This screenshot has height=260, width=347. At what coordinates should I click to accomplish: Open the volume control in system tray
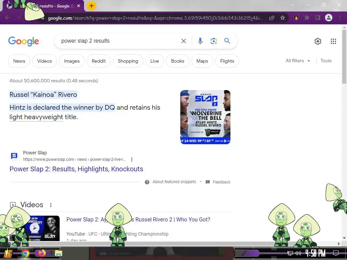tap(298, 253)
